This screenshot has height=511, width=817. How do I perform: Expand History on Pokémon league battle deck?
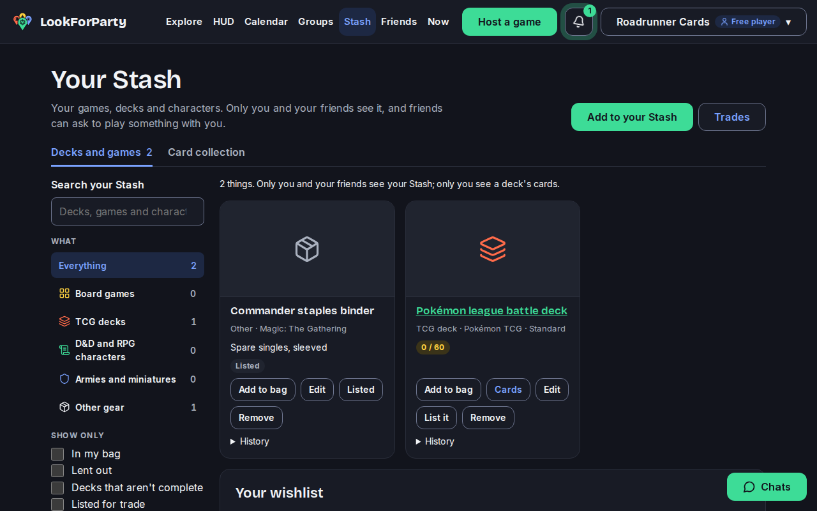(435, 441)
